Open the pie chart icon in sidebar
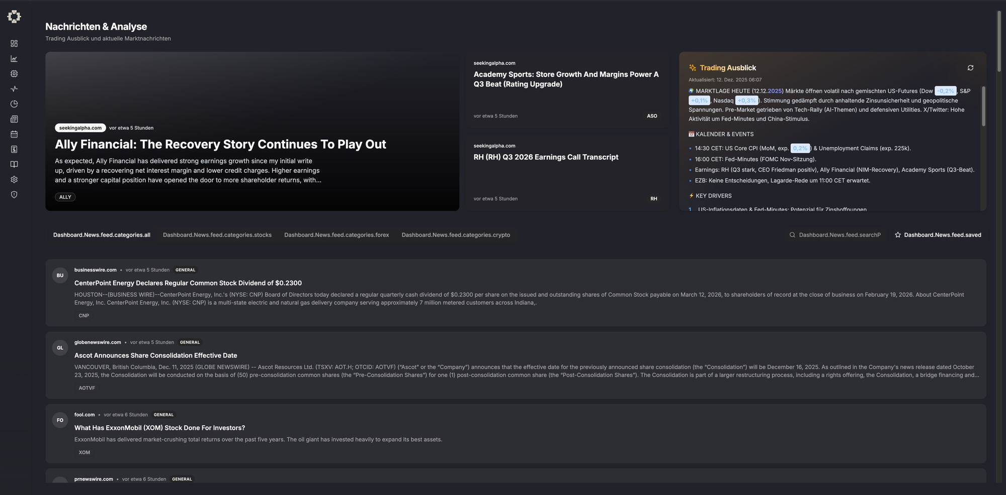Viewport: 1006px width, 495px height. tap(14, 104)
